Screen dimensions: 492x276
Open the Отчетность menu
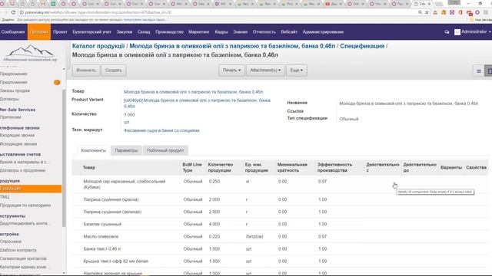264,32
